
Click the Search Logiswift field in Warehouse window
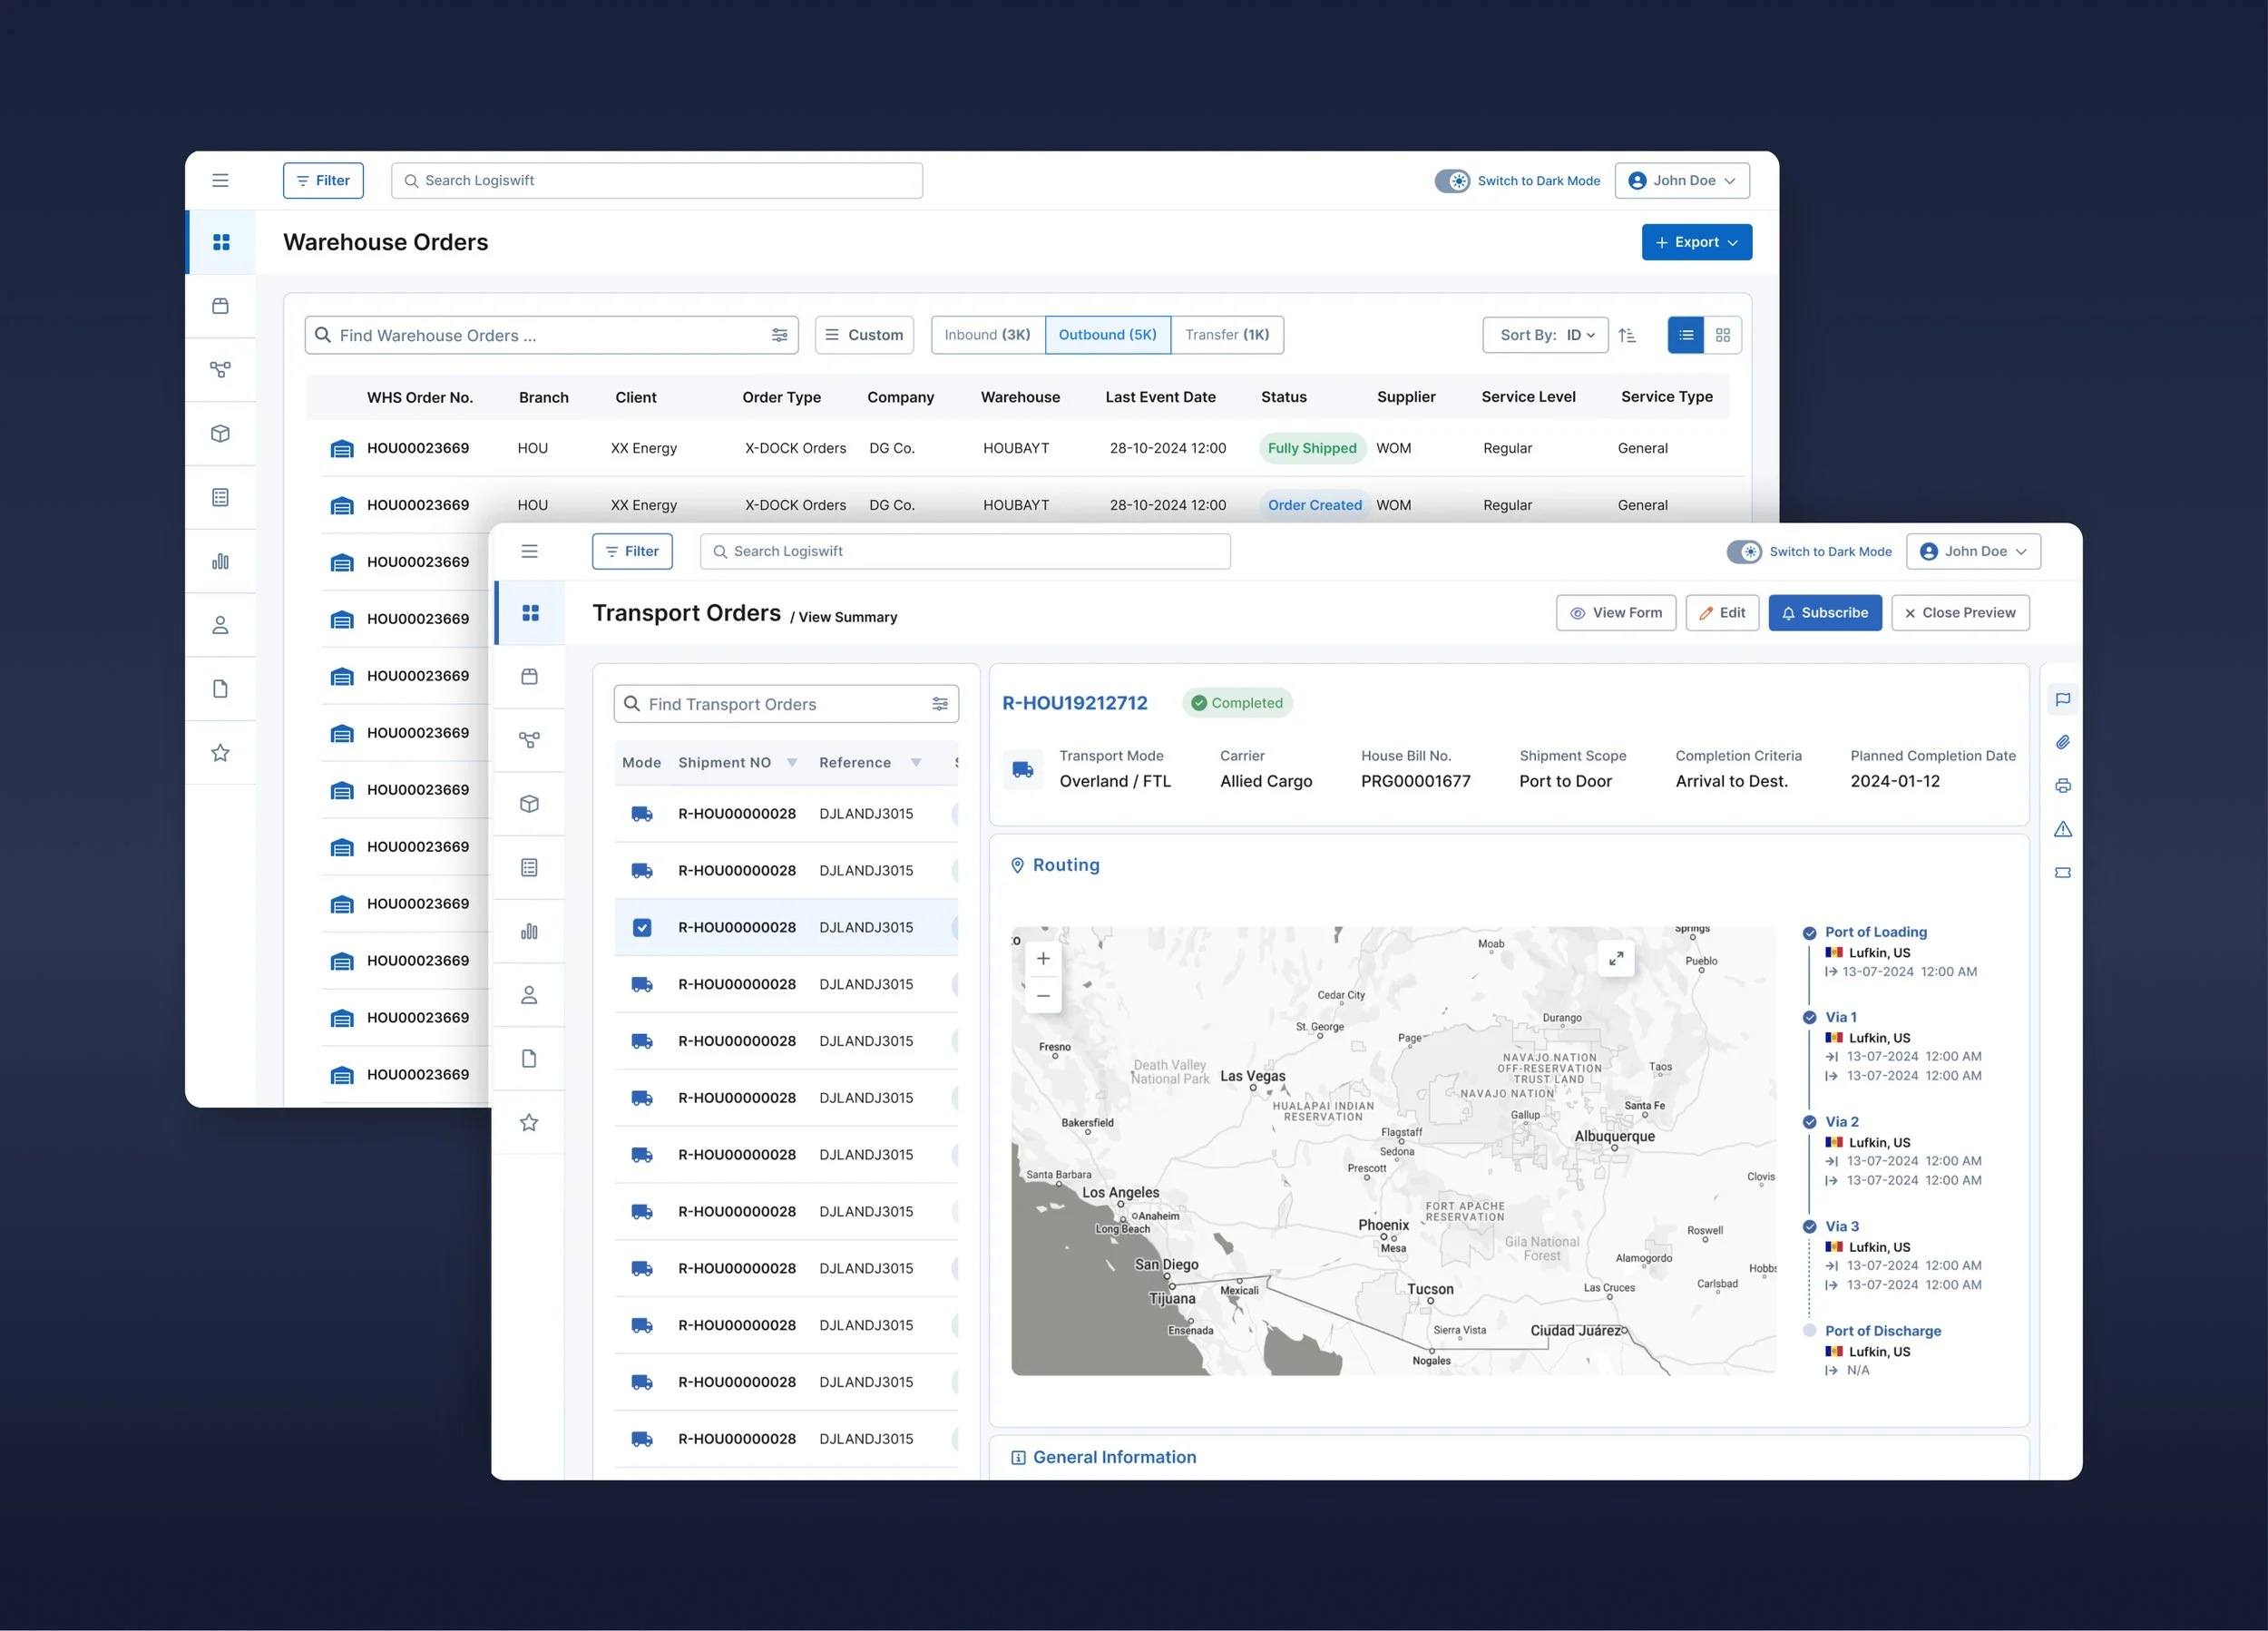coord(656,181)
